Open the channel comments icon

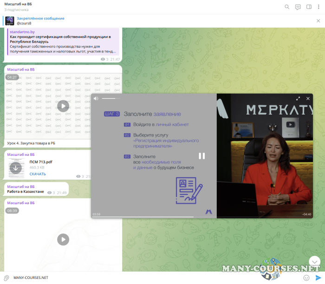pyautogui.click(x=298, y=7)
